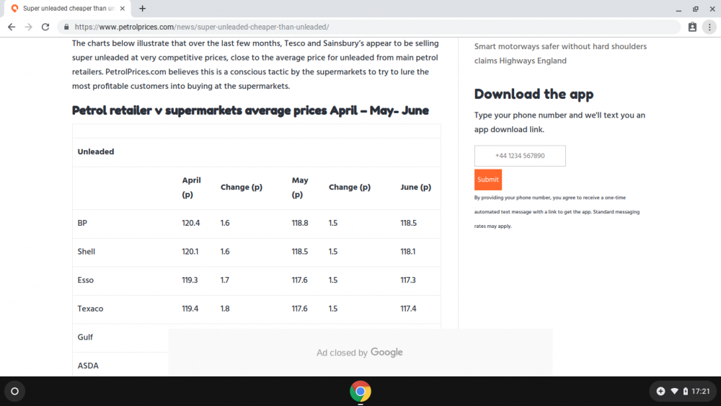Open Chrome three-dot menu
The image size is (721, 406).
pos(709,27)
